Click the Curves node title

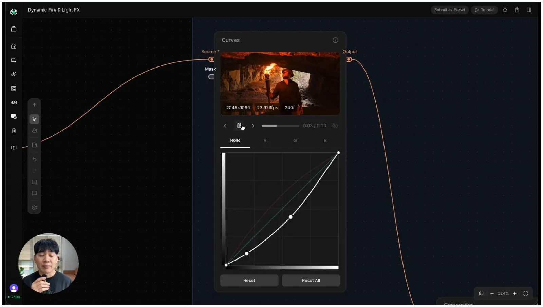point(230,40)
